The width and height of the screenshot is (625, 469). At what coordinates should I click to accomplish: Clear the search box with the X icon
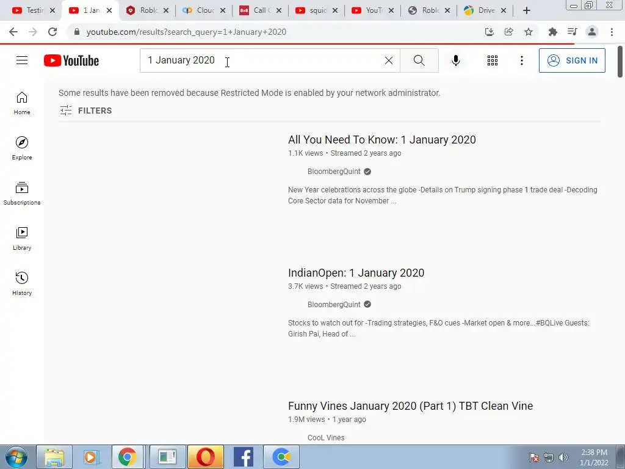pyautogui.click(x=389, y=60)
